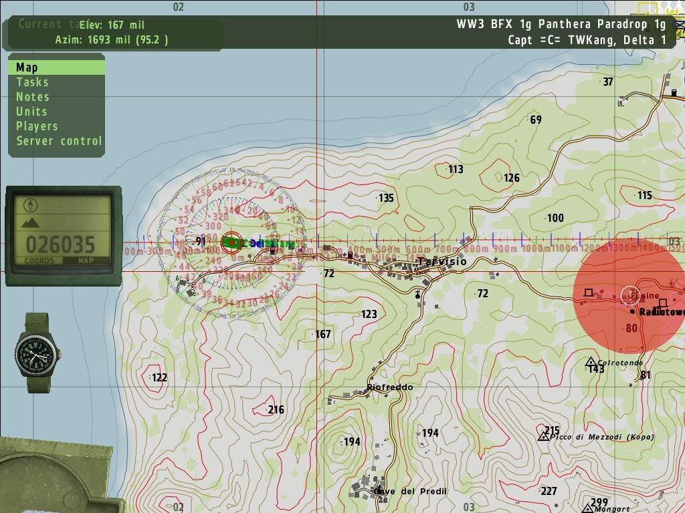Image resolution: width=685 pixels, height=513 pixels.
Task: Click the Radiotower black dot marker
Action: (633, 311)
